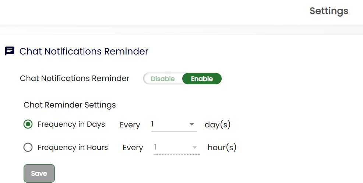This screenshot has height=183, width=363.
Task: Open the days frequency dropdown arrow
Action: tap(192, 124)
